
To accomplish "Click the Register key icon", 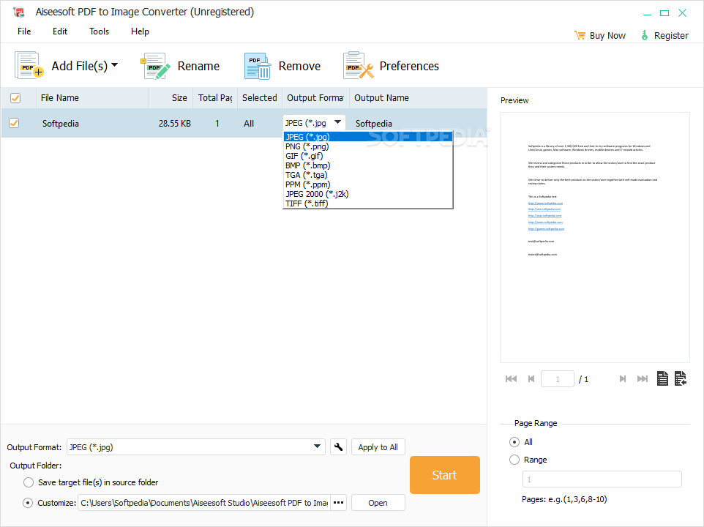I will pyautogui.click(x=645, y=35).
